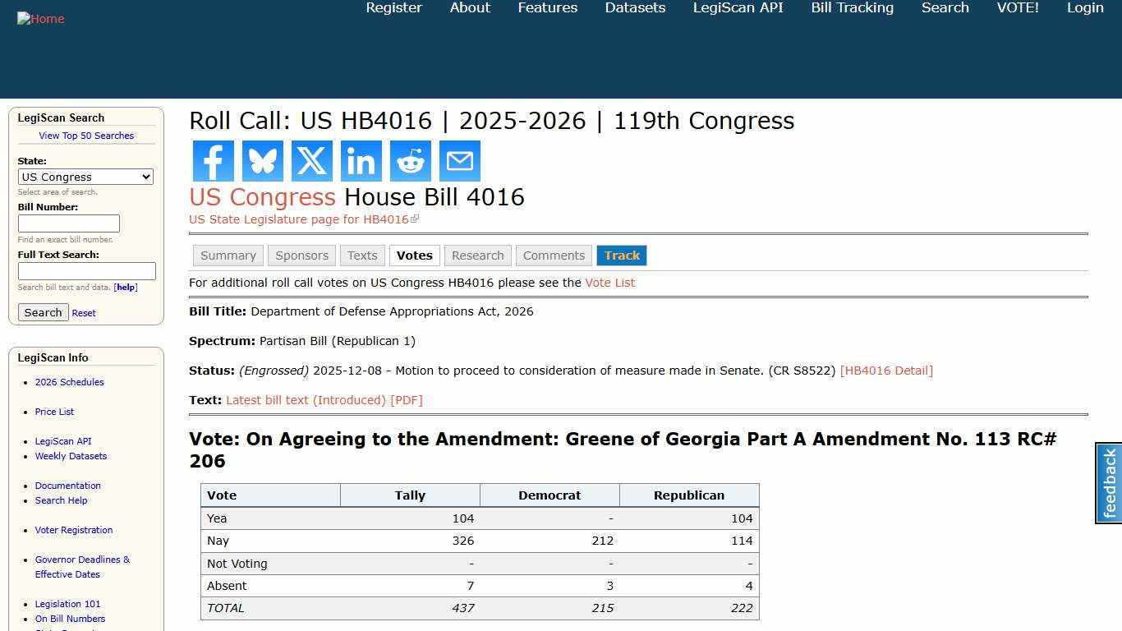The image size is (1122, 631).
Task: Open the feedback panel
Action: tap(1108, 482)
